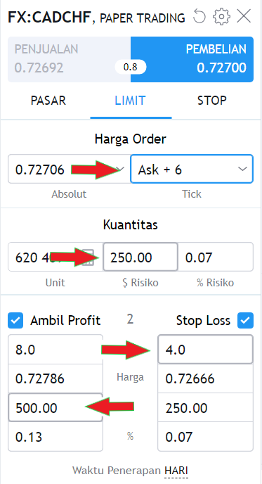Click Stop Loss ticks field 4.0
The width and height of the screenshot is (262, 484).
point(205,350)
